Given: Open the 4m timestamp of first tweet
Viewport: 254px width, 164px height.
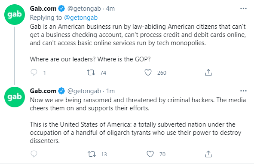Looking at the screenshot, I should click(110, 9).
